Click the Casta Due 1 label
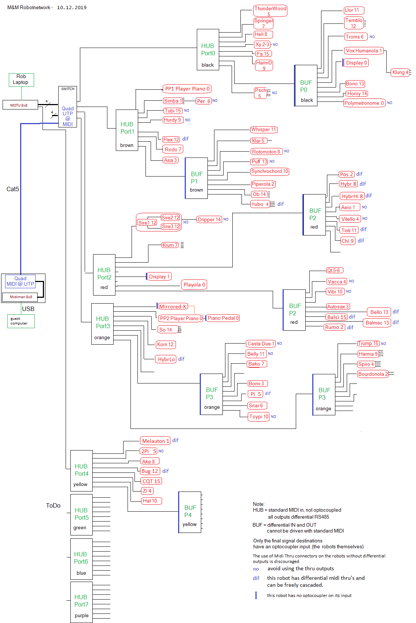Screen dimensions: 416x623 pyautogui.click(x=261, y=344)
